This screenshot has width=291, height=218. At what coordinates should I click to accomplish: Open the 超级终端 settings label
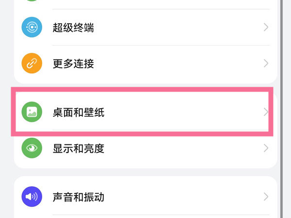73,28
